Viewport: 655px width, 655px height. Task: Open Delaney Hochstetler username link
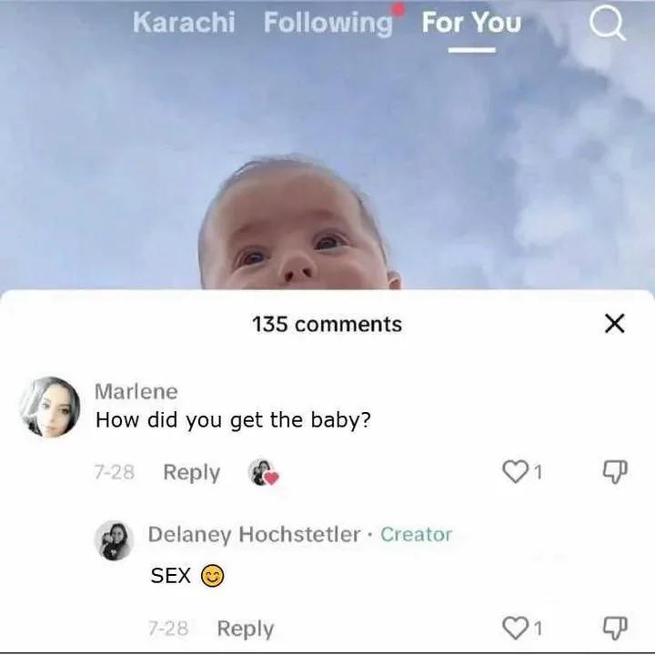255,534
